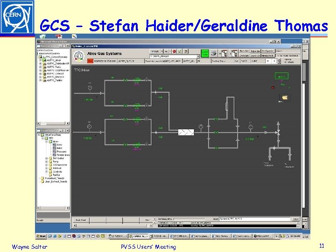Click the T trend tree icon

pyautogui.click(x=234, y=53)
